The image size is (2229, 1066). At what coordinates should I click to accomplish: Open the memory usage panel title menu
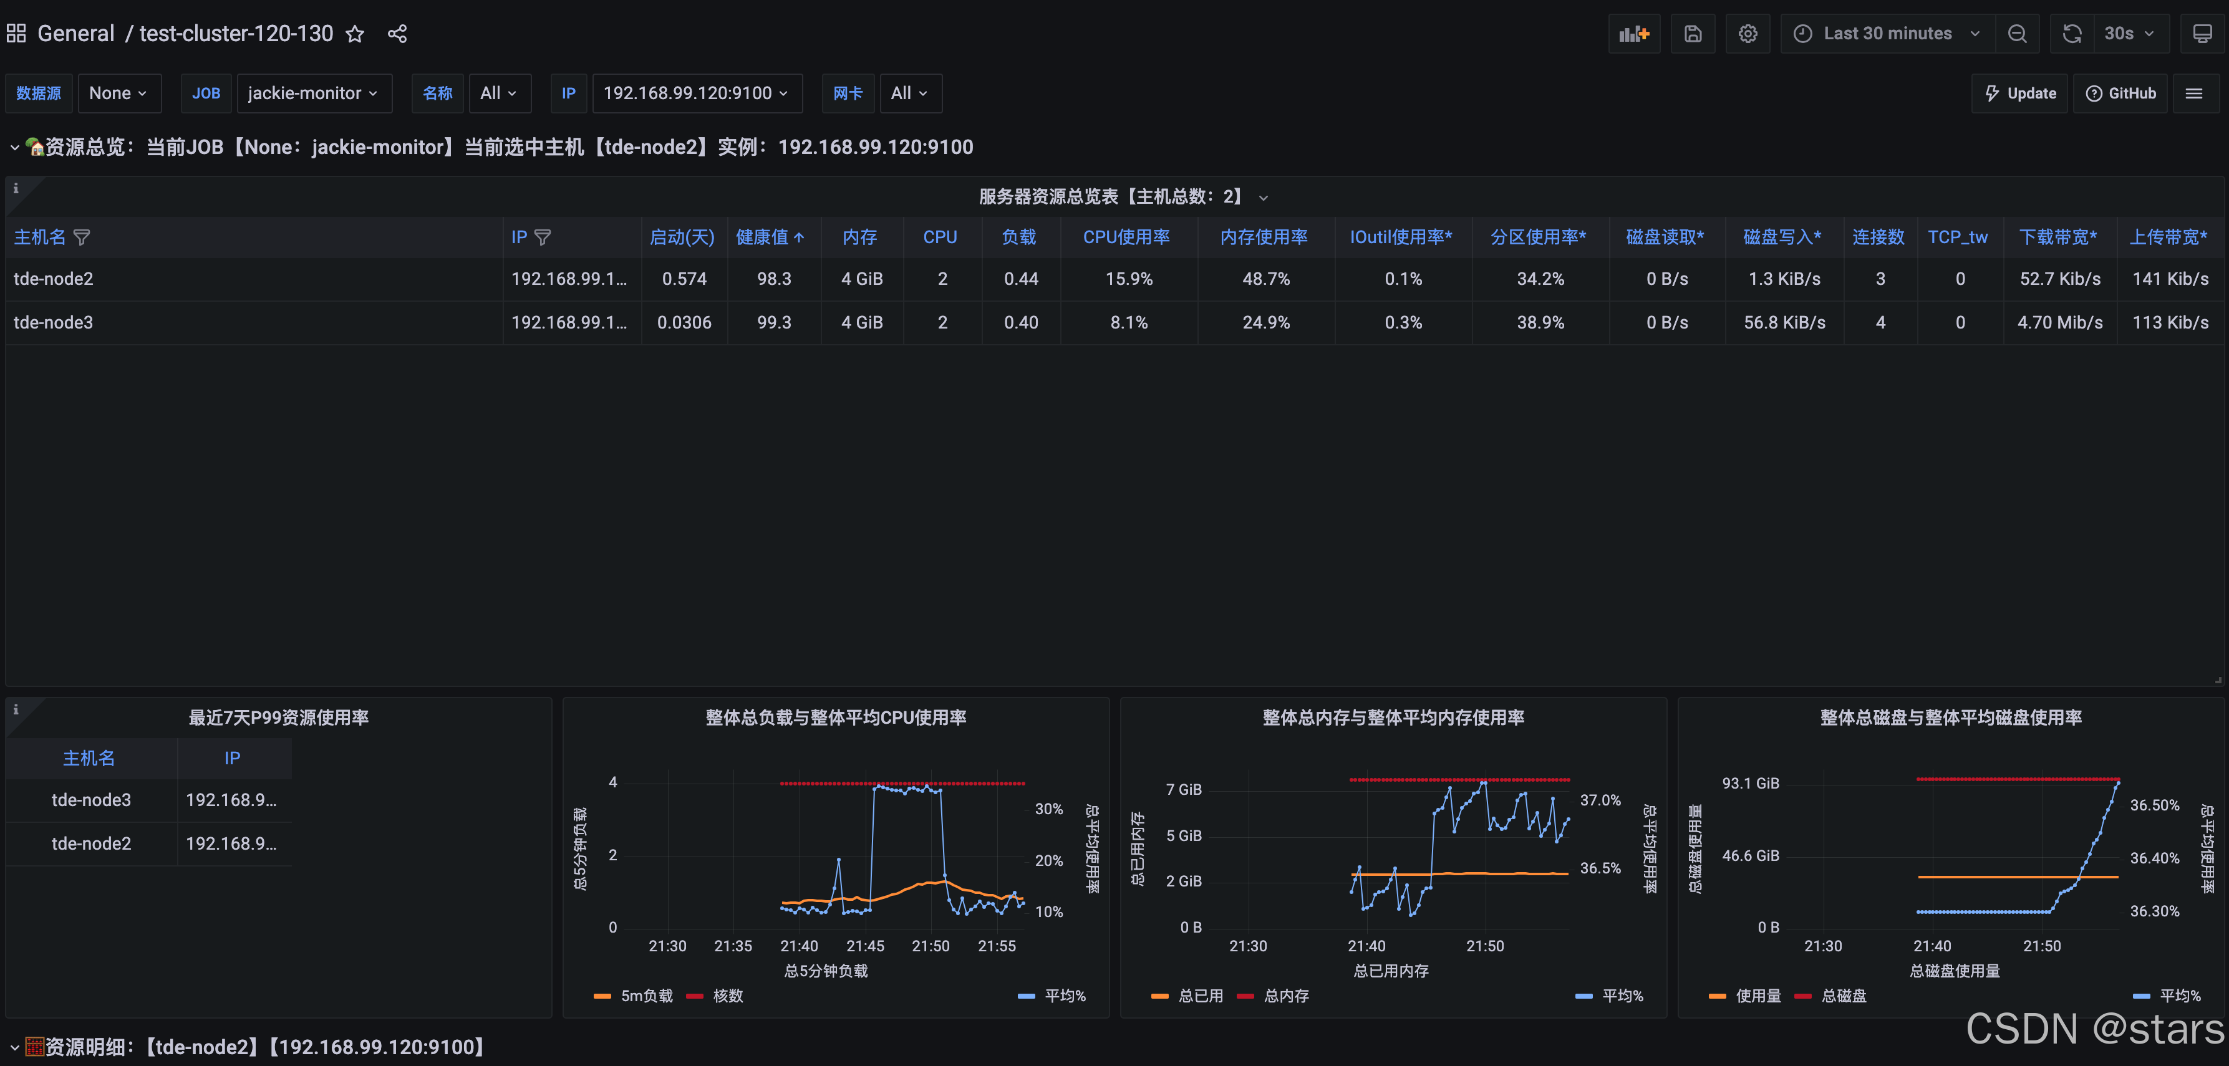tap(1393, 718)
